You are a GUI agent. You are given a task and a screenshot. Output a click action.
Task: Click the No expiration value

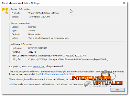[x=35, y=34]
